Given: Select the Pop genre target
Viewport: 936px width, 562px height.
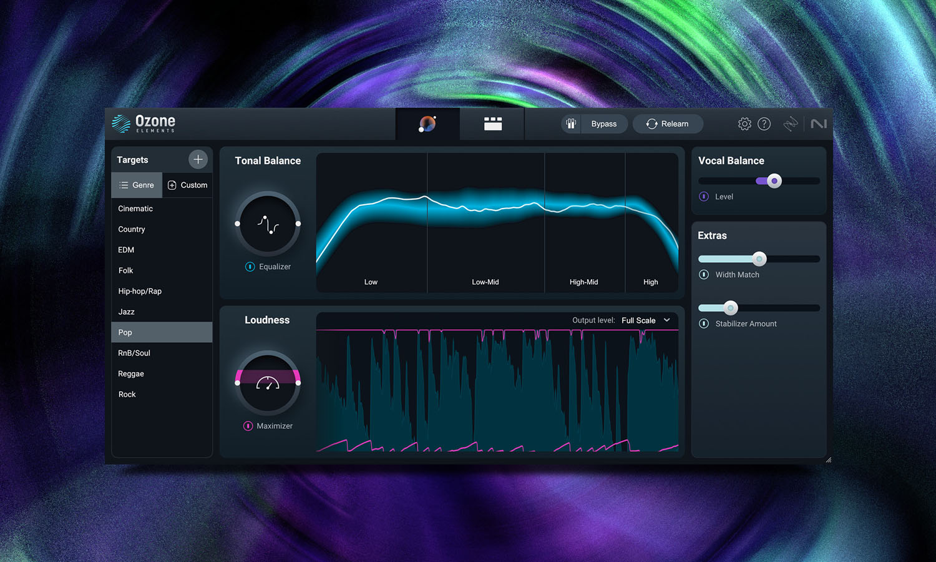Looking at the screenshot, I should 162,332.
